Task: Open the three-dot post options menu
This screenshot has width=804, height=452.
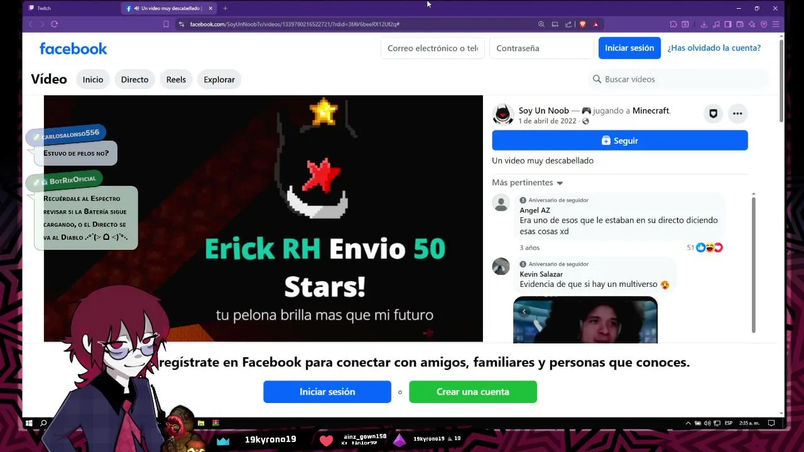Action: (x=737, y=114)
